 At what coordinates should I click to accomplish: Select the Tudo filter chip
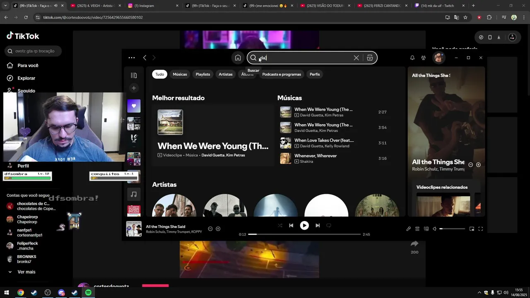click(x=159, y=74)
